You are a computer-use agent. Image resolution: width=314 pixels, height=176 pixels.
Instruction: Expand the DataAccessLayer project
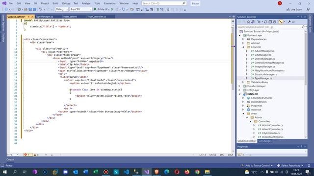click(240, 86)
